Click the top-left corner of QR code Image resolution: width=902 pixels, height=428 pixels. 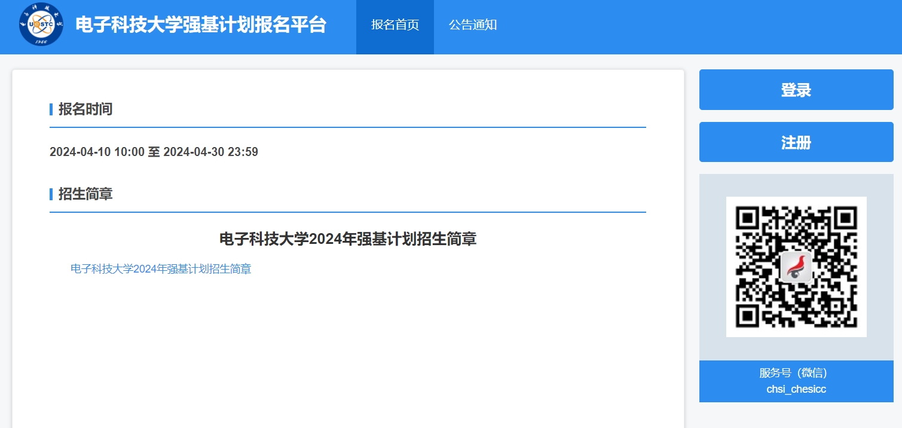tap(747, 218)
